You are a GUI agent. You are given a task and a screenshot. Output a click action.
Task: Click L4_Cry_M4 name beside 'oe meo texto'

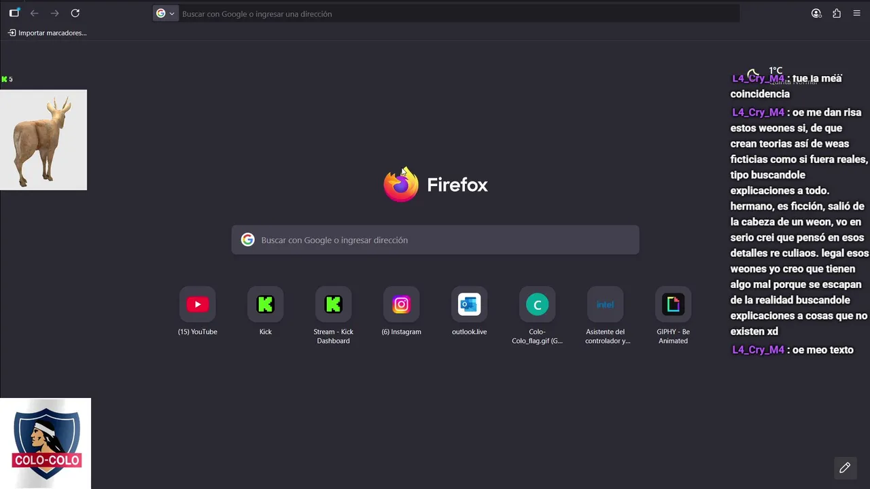tap(758, 350)
